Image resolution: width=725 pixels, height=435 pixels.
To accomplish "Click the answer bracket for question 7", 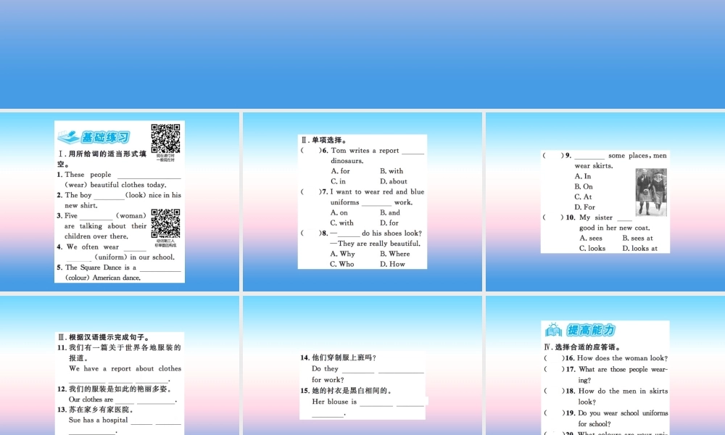I will pos(311,192).
